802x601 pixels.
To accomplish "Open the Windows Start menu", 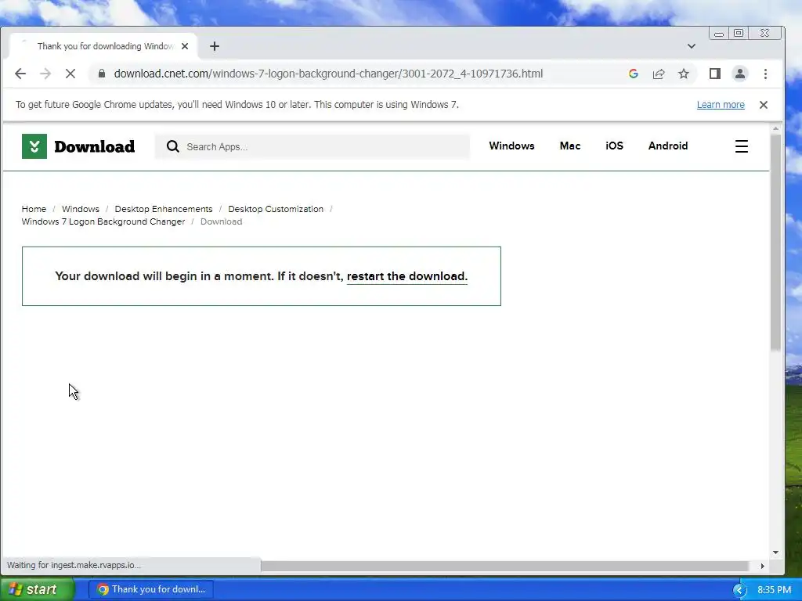I will 37,589.
